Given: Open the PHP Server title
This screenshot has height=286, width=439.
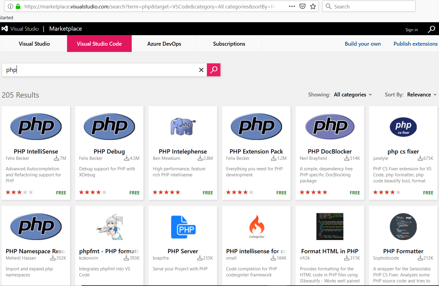Looking at the screenshot, I should point(183,251).
